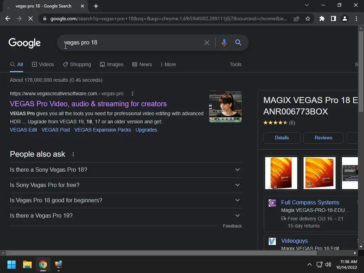Clear the search box text
This screenshot has width=364, height=273.
[x=207, y=43]
